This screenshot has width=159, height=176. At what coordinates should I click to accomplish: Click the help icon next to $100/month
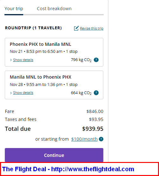[x=101, y=139]
